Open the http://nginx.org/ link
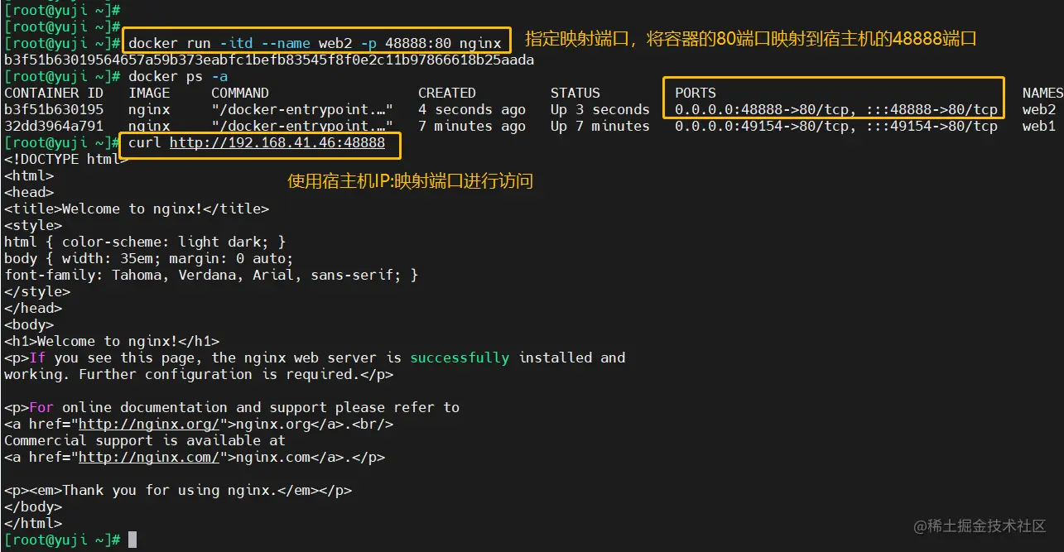Viewport: 1064px width, 552px height. (149, 424)
